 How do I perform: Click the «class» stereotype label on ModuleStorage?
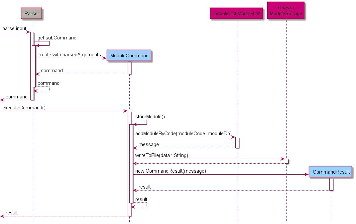tap(286, 7)
